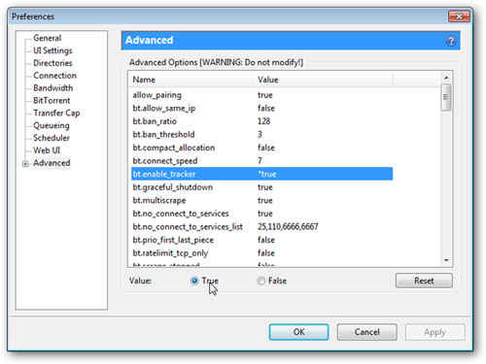Expand the Advanced tree node plus icon
The width and height of the screenshot is (486, 364).
[x=25, y=164]
